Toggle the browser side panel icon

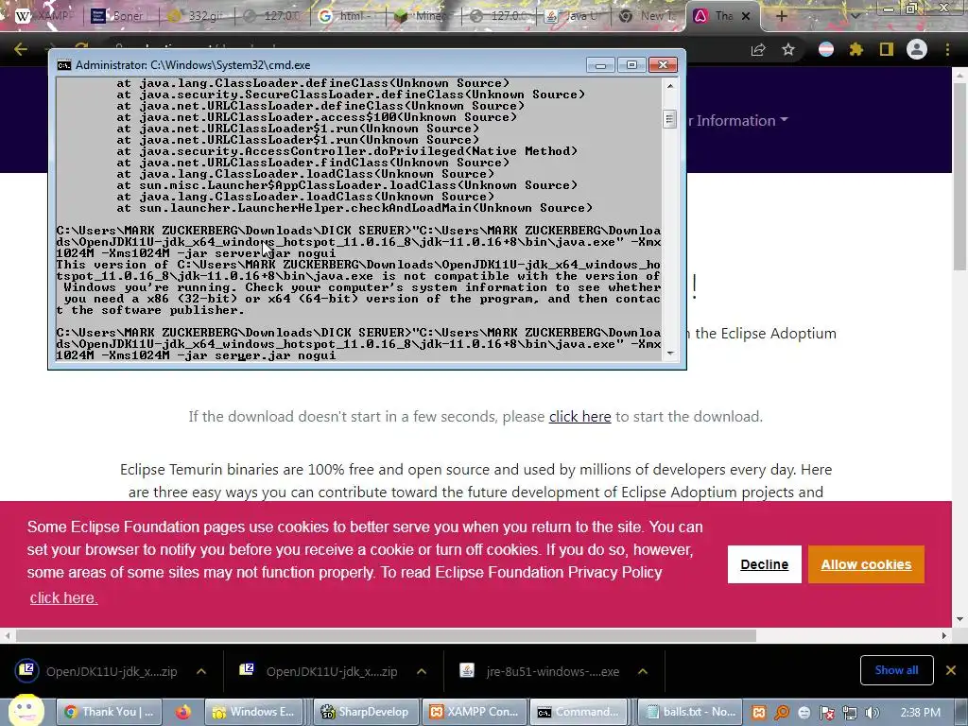pos(887,49)
